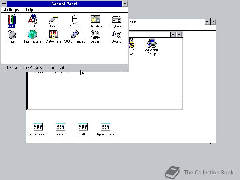Click the 'Changes the Windows screen colors' status text

(37, 67)
